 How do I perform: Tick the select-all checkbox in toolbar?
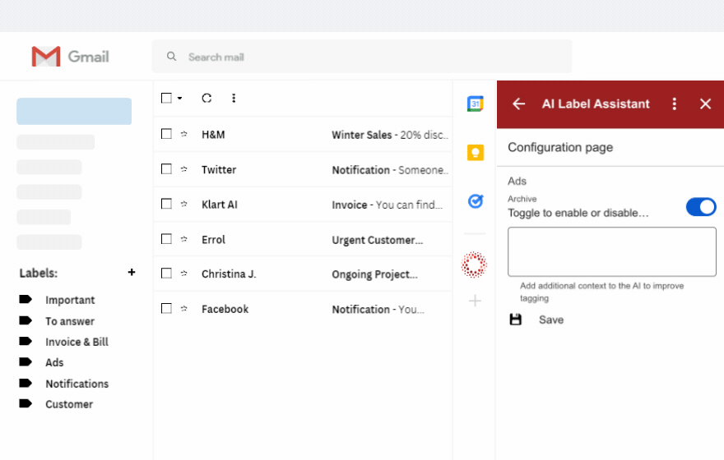166,98
